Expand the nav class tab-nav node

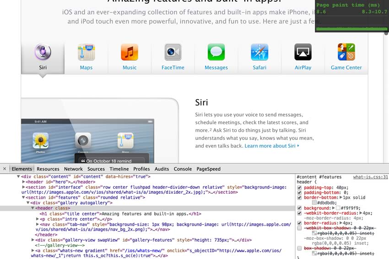coord(37,224)
